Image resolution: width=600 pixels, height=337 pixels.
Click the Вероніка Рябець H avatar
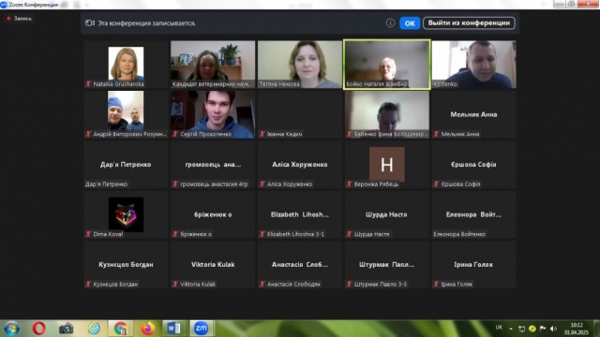pos(387,165)
